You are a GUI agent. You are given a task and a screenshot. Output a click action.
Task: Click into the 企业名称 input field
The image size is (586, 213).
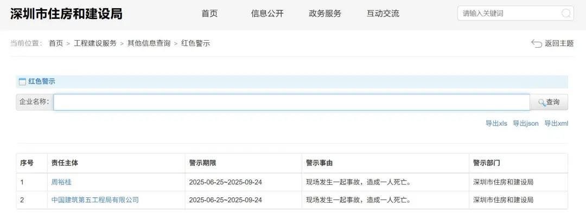coord(291,102)
